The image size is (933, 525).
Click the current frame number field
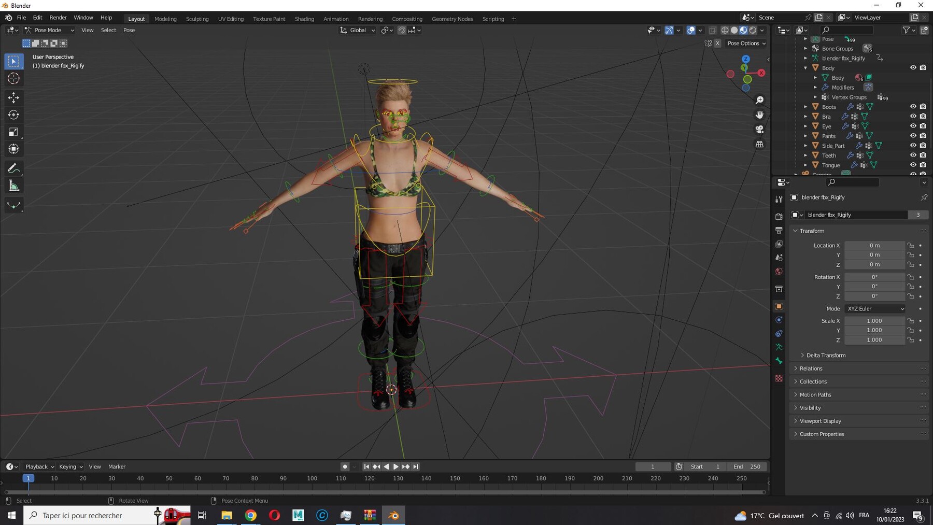(x=653, y=467)
